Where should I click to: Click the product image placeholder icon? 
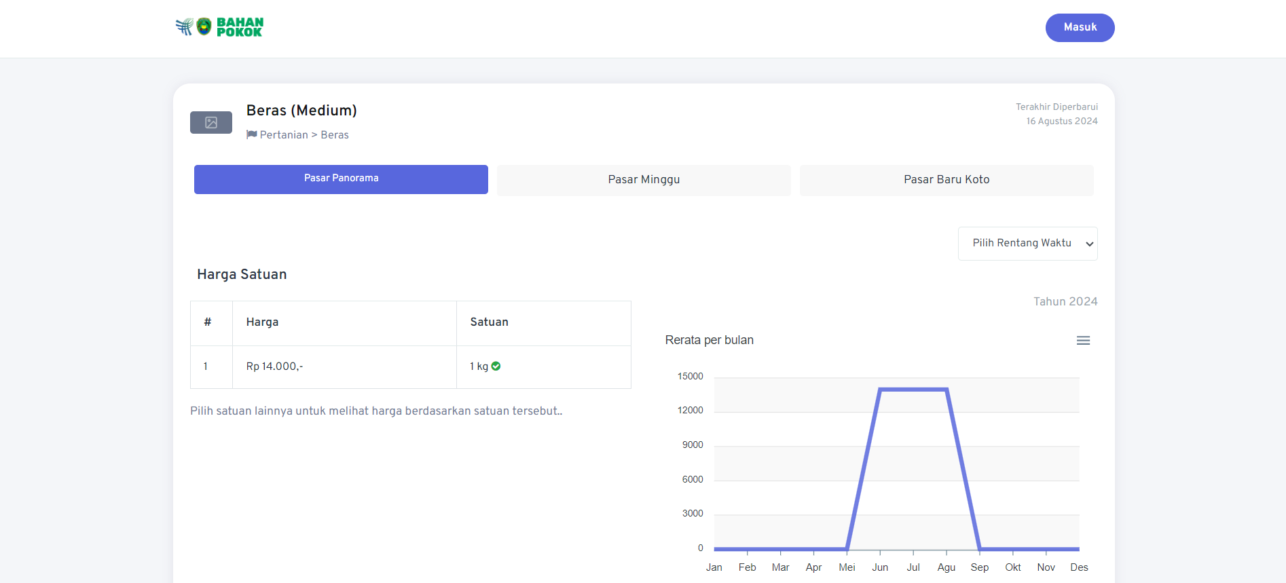(x=211, y=122)
